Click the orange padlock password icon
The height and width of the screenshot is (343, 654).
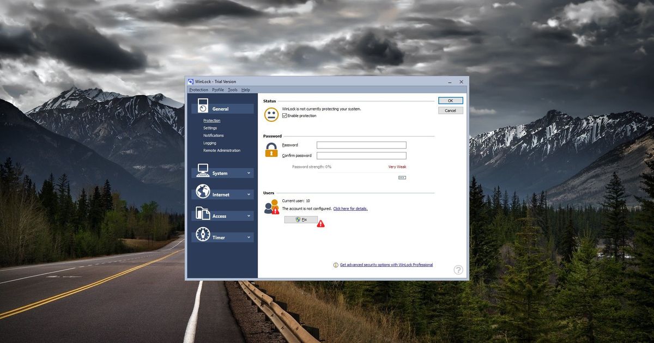[271, 150]
